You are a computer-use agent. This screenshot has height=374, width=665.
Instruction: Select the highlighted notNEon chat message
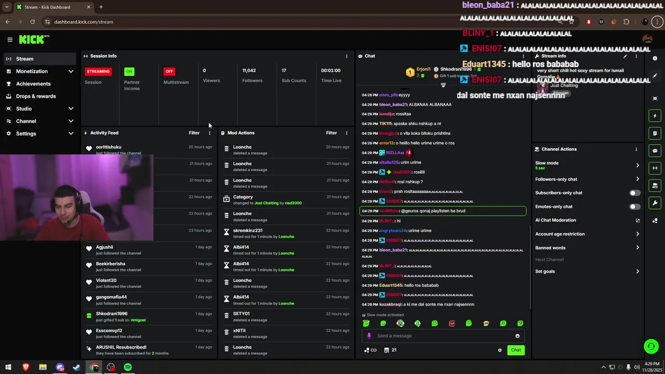[x=443, y=211]
